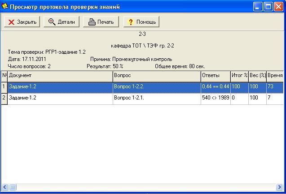Click the answer cell 0,44 == 0.44

point(216,88)
